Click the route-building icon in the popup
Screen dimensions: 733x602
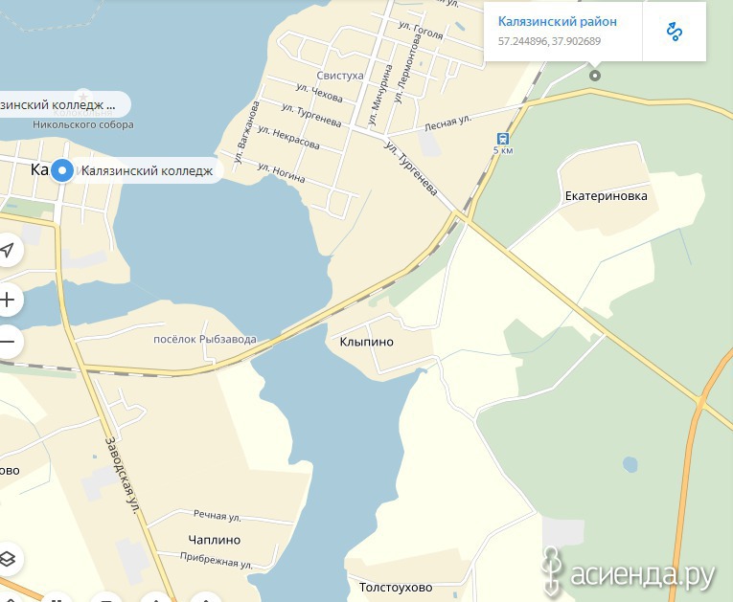click(674, 32)
